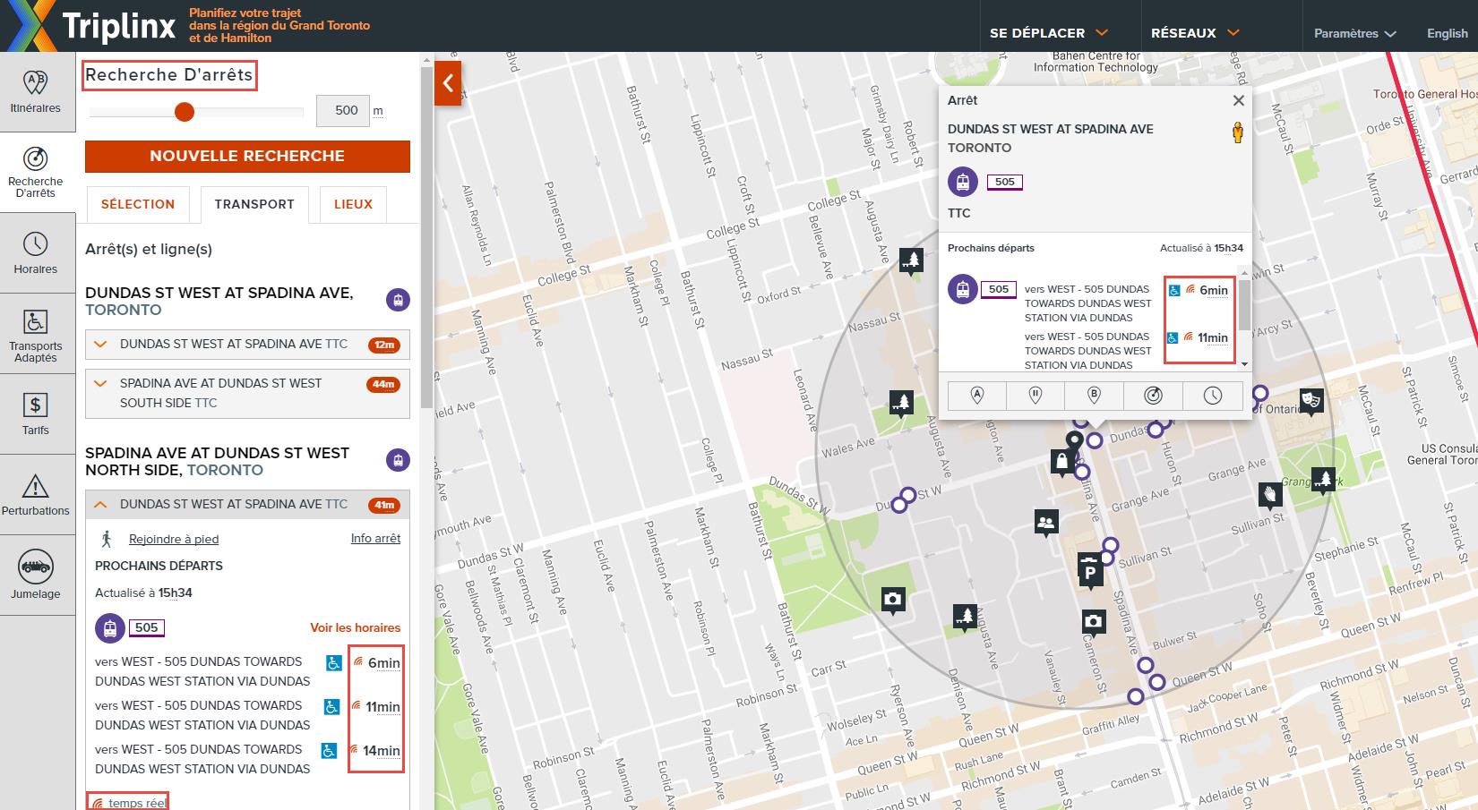Set stop as destination point B
This screenshot has width=1478, height=810.
coord(1094,395)
